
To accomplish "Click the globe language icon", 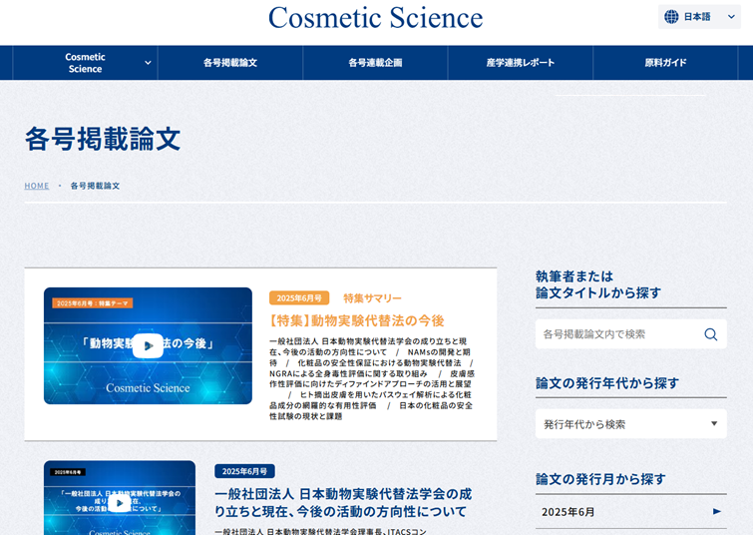I will [671, 17].
